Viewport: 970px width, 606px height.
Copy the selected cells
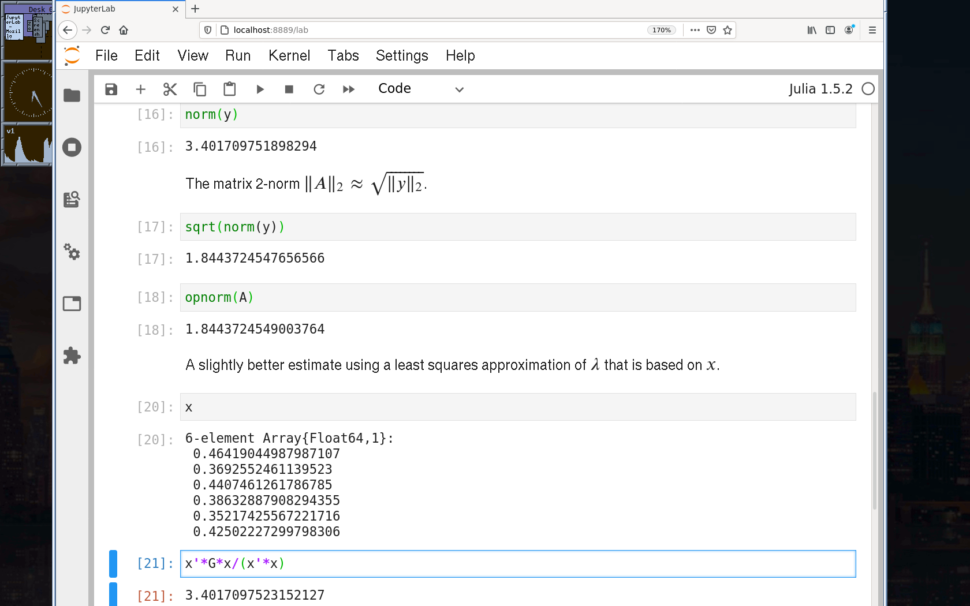[x=200, y=89]
